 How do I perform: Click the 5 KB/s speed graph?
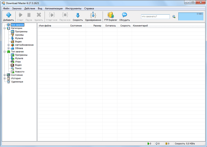[x=191, y=17]
